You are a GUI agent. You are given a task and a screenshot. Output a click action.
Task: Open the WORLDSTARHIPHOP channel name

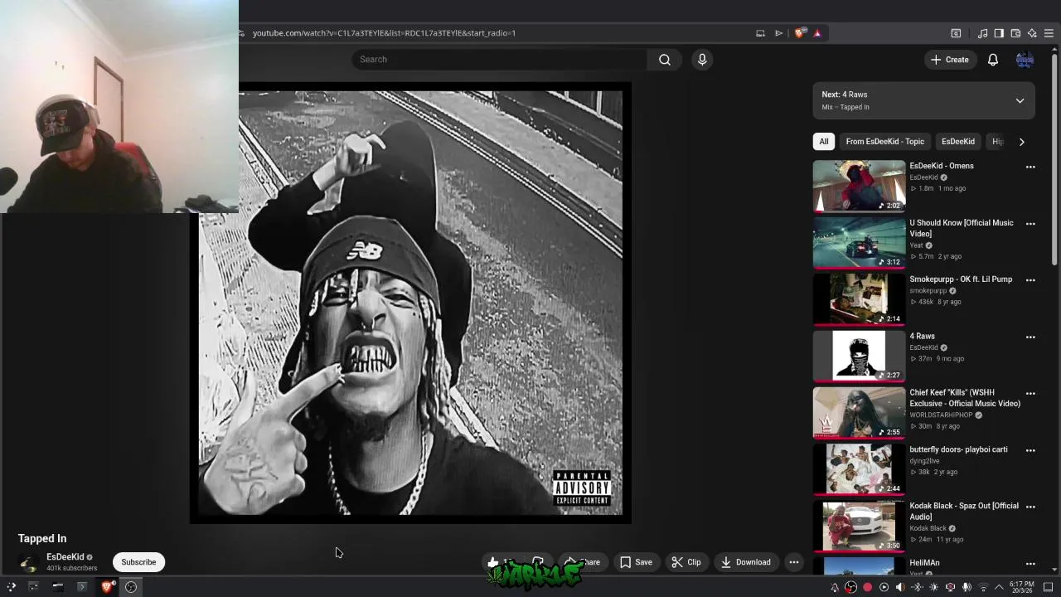click(x=941, y=415)
